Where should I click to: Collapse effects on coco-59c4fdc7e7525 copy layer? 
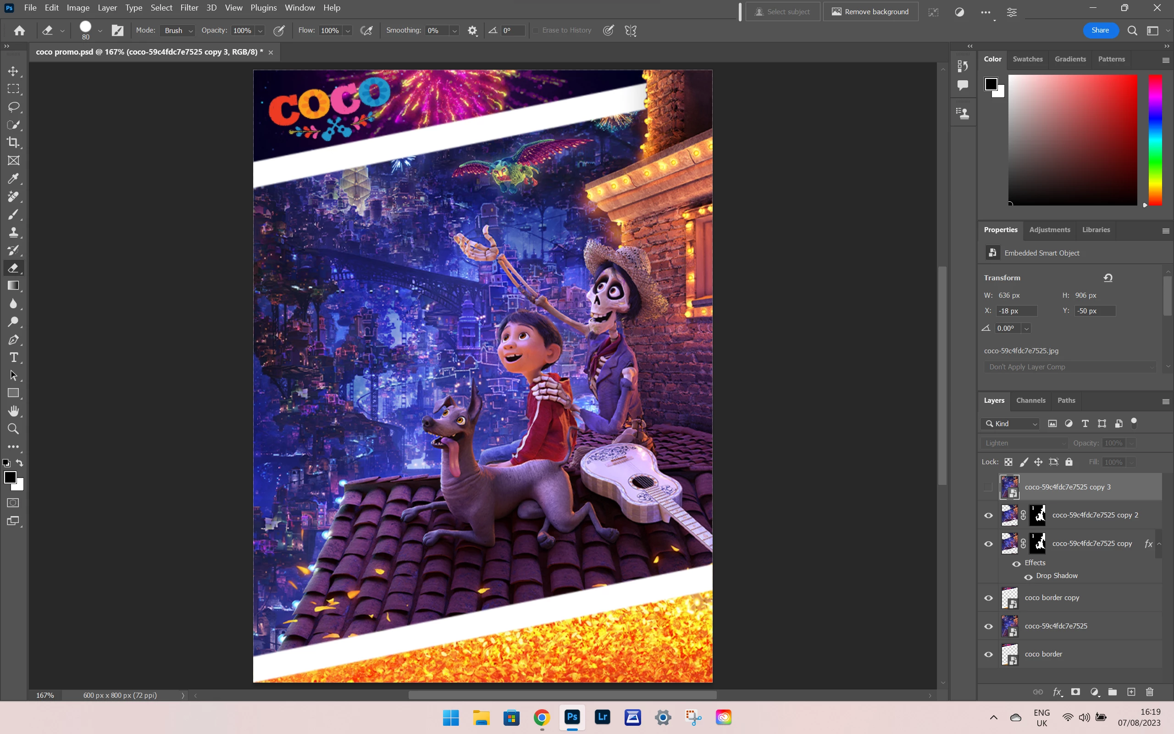coord(1159,544)
